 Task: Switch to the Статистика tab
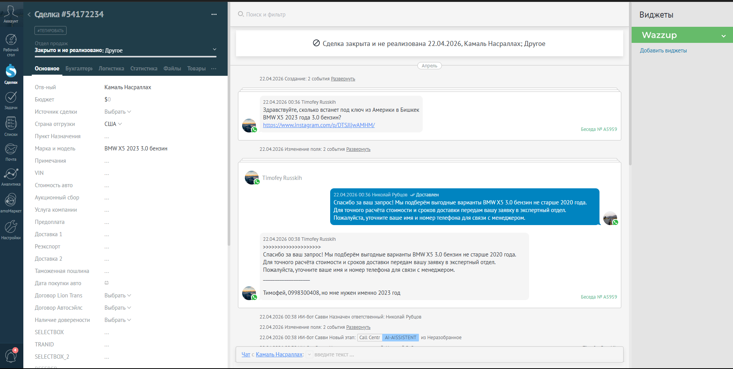pyautogui.click(x=144, y=69)
